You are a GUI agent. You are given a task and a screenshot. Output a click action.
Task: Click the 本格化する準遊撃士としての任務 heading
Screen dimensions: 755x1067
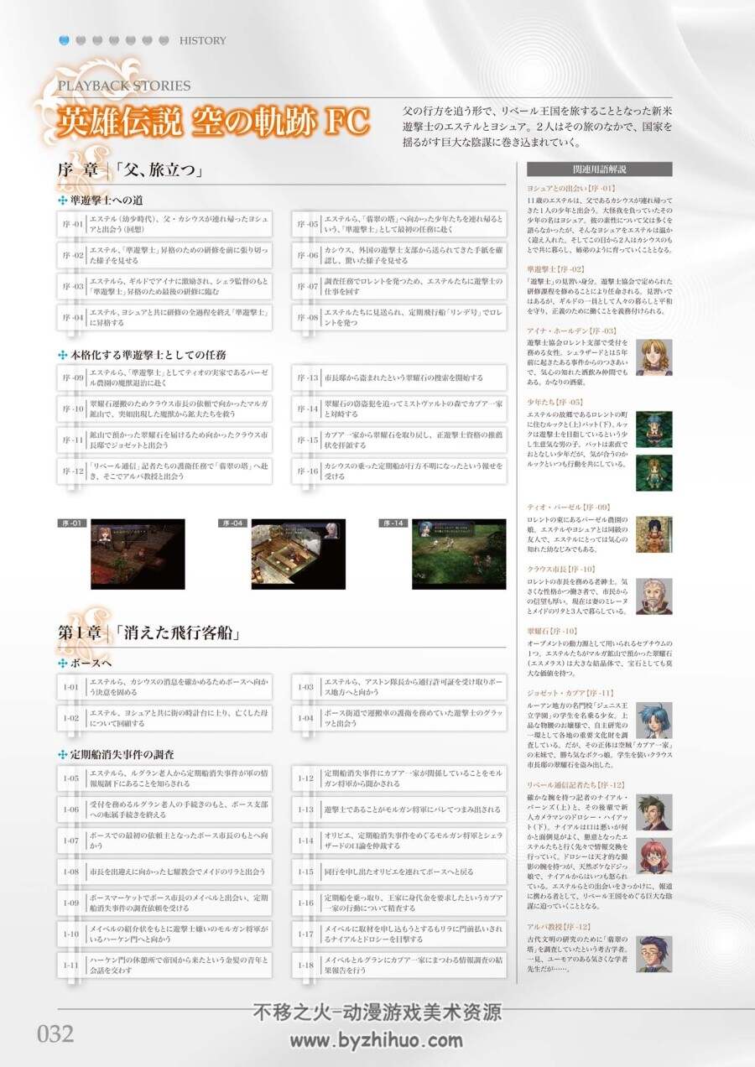[x=148, y=354]
